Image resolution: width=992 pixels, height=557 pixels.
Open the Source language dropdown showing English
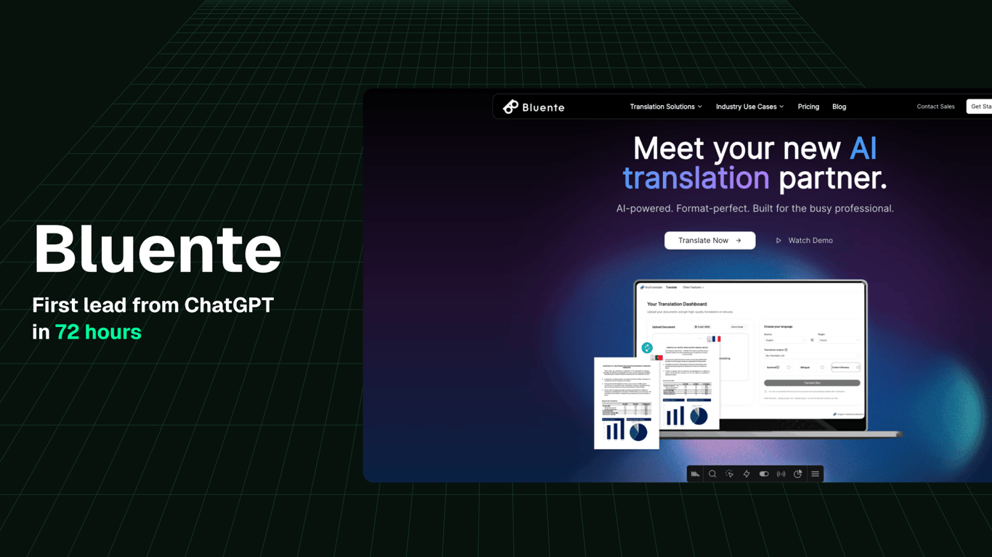point(785,340)
